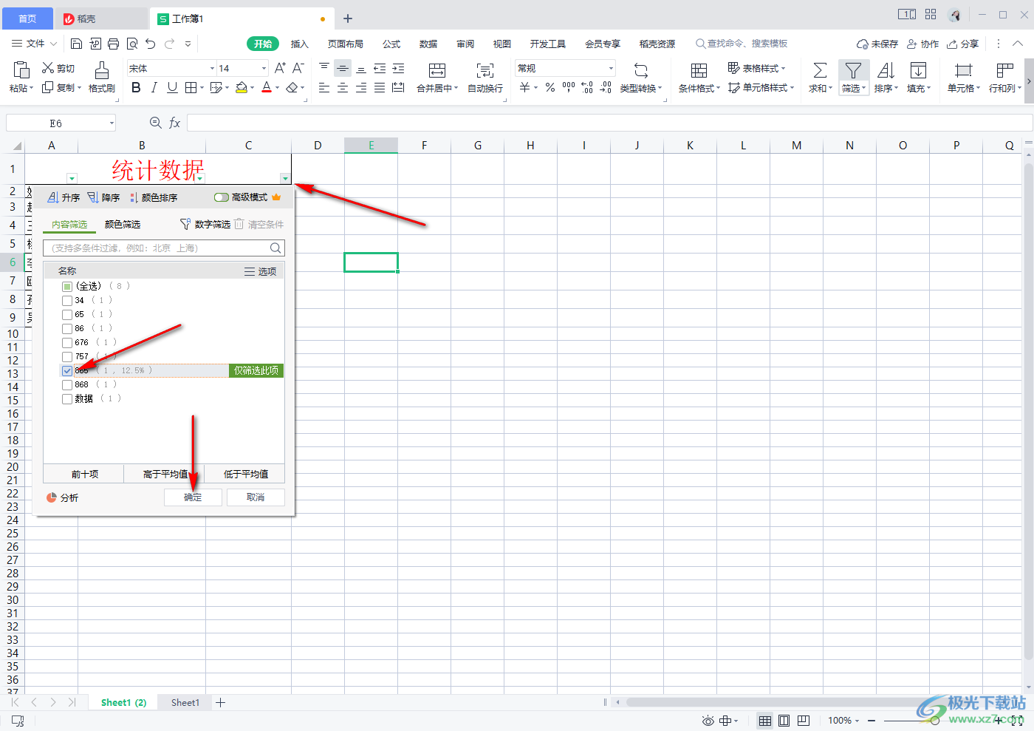Toggle the Select All (全选) checkbox

(x=67, y=286)
